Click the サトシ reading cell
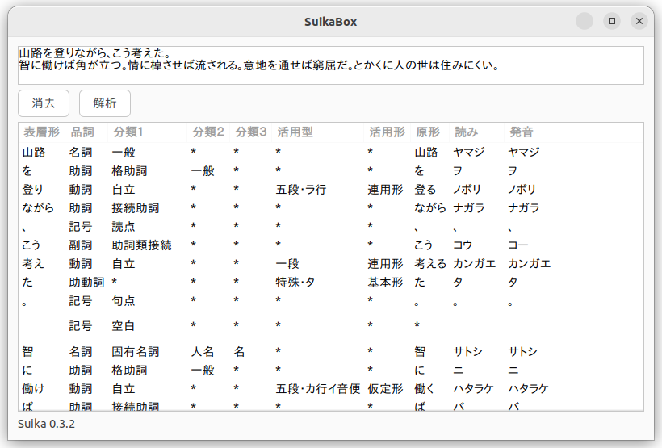 [467, 352]
